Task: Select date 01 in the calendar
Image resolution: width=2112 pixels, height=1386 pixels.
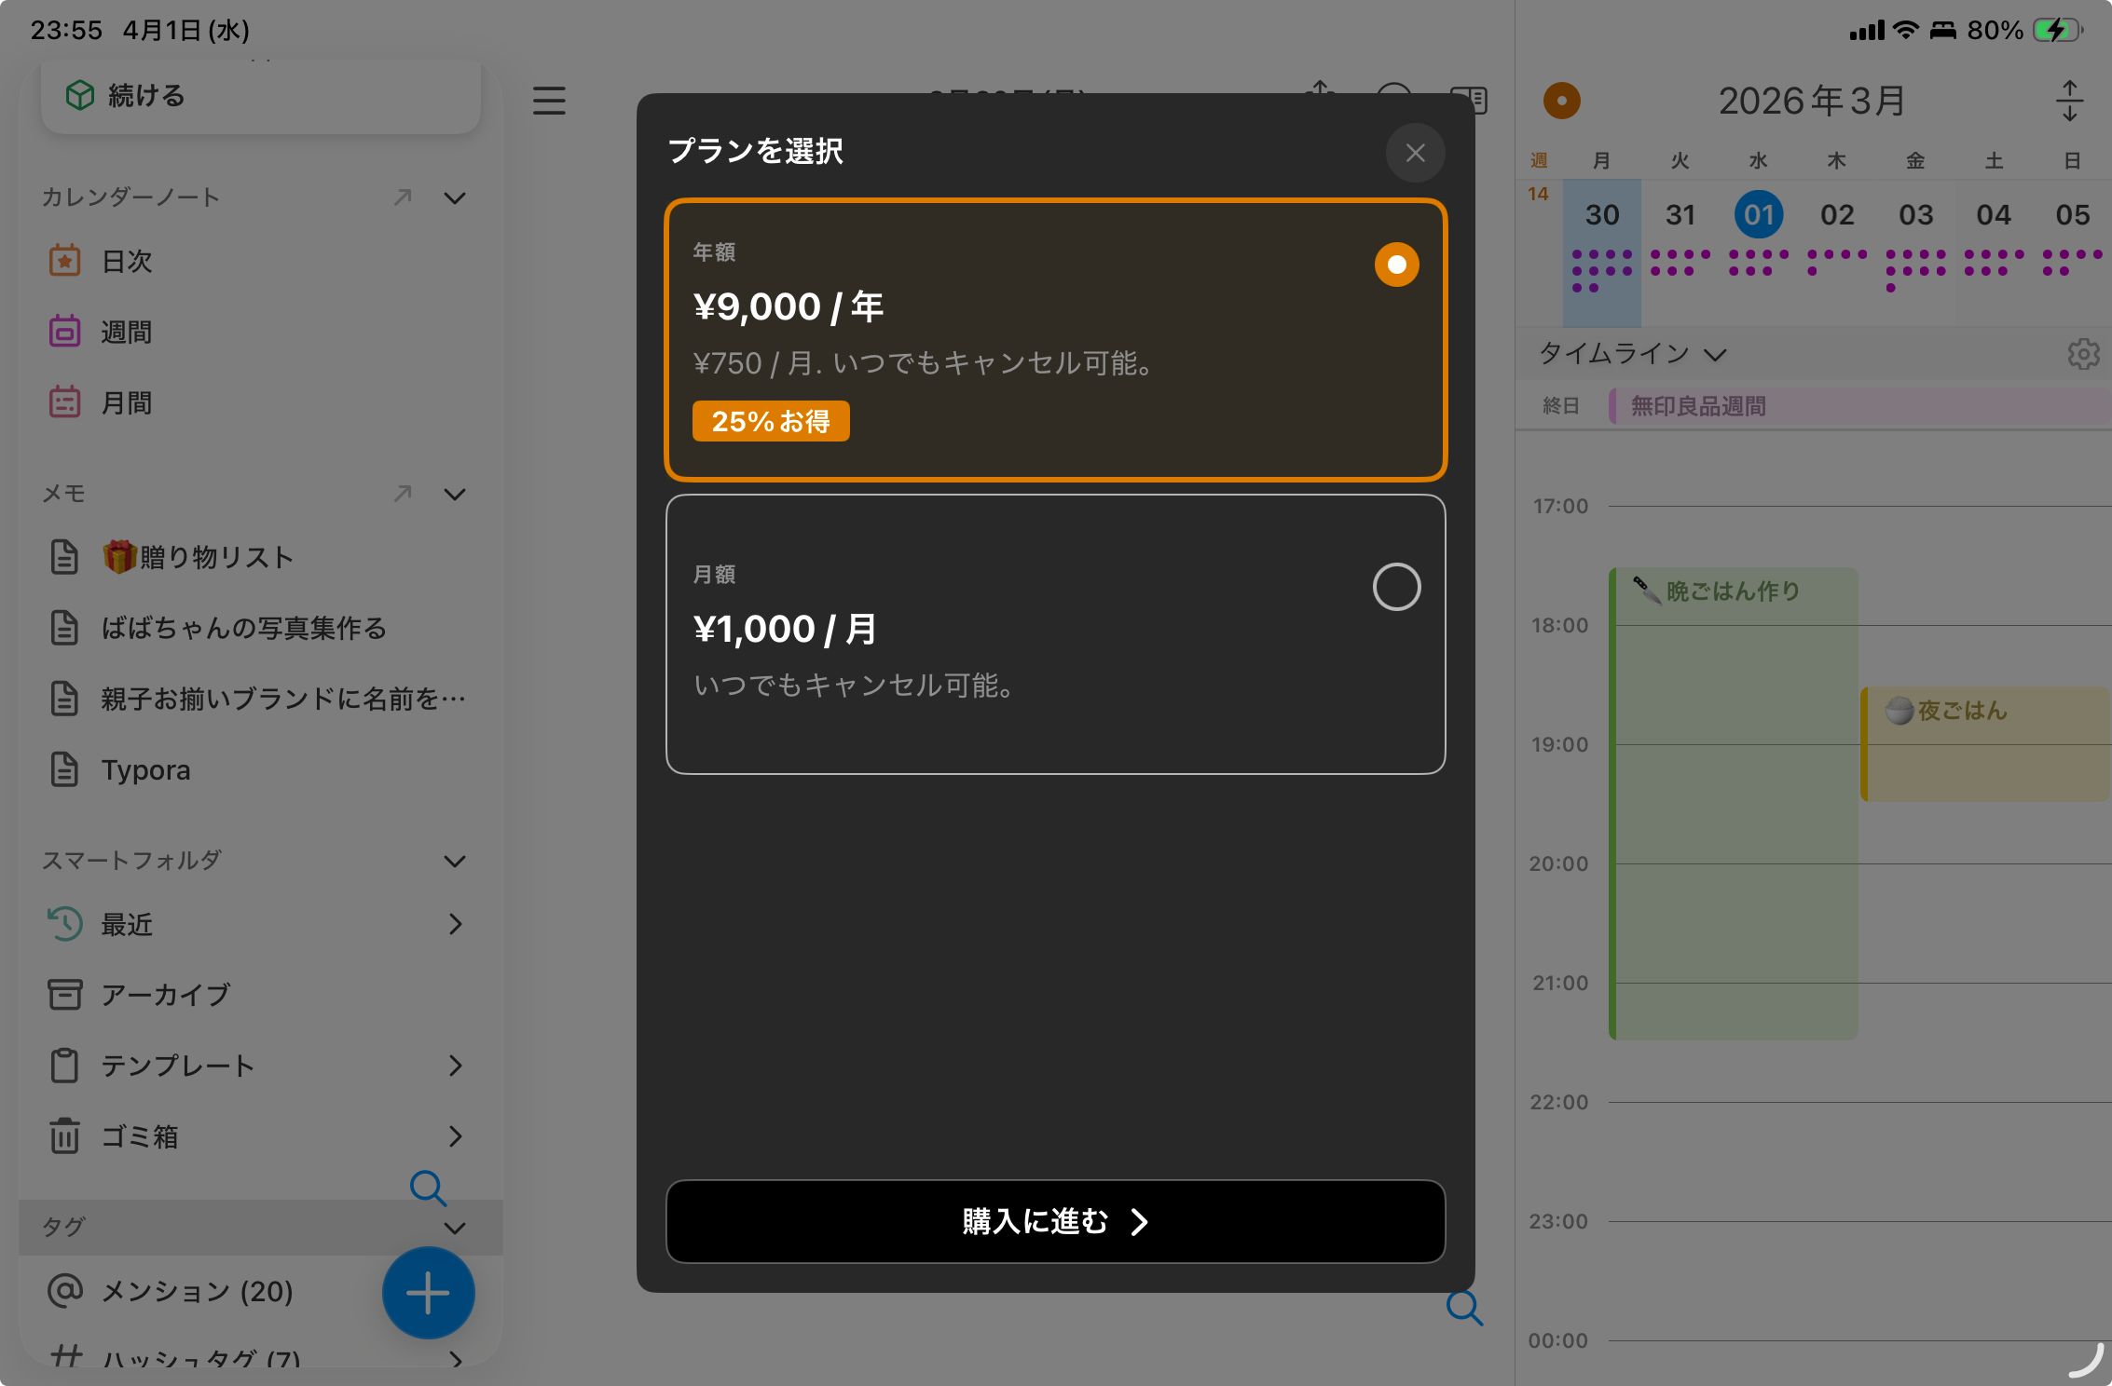Action: 1759,215
